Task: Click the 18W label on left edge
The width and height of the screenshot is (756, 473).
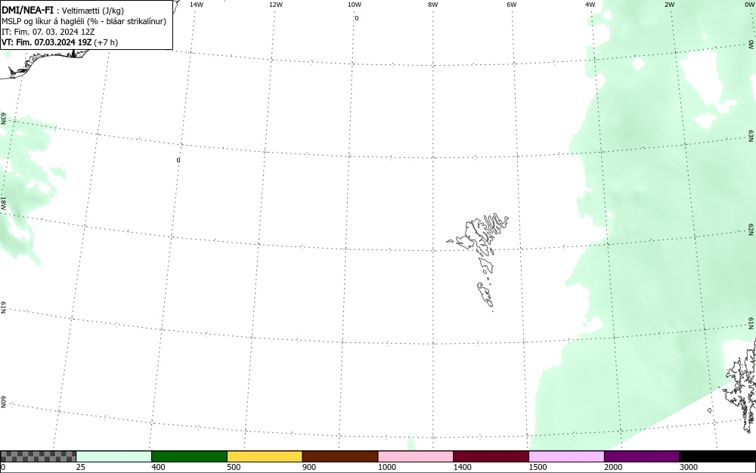Action: [3, 202]
